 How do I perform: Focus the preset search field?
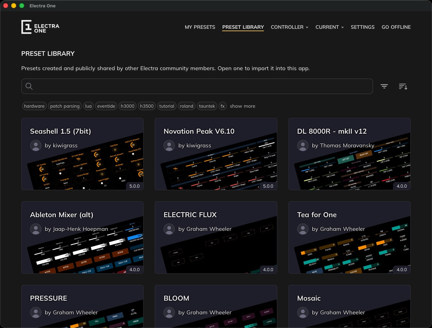[x=197, y=86]
